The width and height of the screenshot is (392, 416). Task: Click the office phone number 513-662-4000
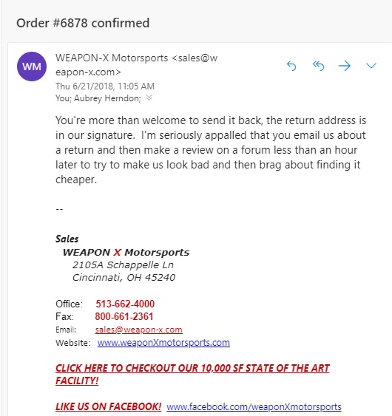(125, 304)
